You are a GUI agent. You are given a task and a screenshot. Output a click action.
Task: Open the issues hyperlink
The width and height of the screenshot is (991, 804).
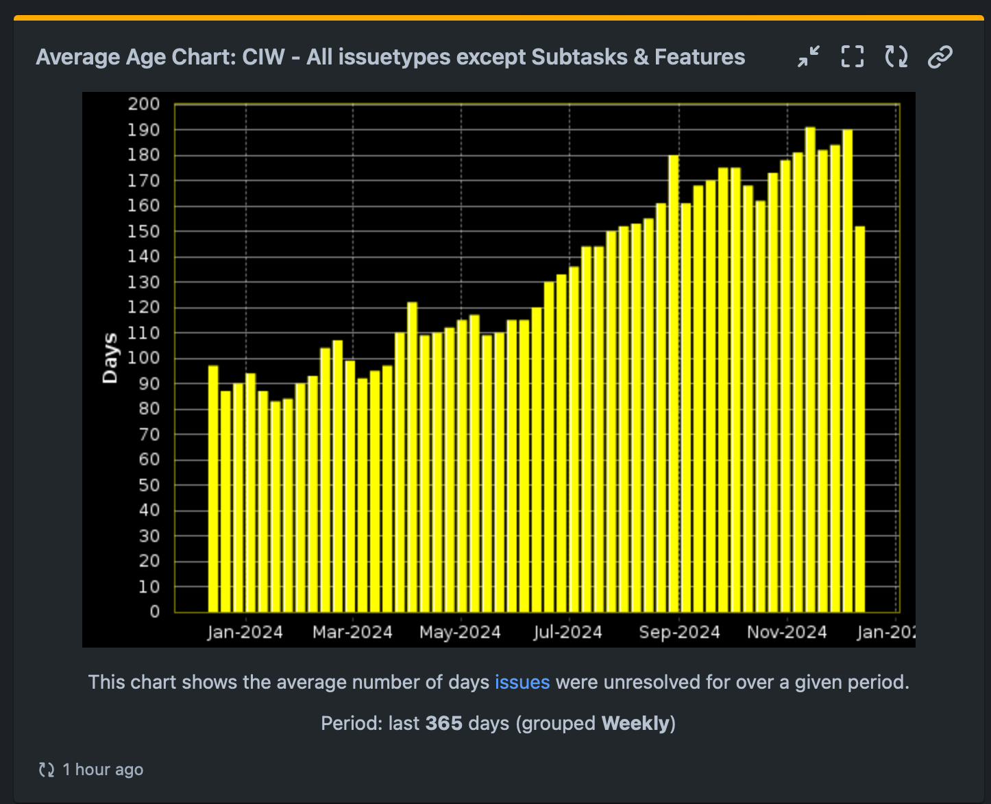522,682
